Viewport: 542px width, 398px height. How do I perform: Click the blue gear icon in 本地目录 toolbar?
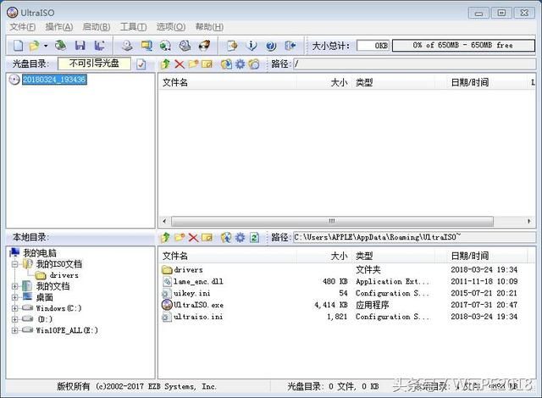coord(240,237)
